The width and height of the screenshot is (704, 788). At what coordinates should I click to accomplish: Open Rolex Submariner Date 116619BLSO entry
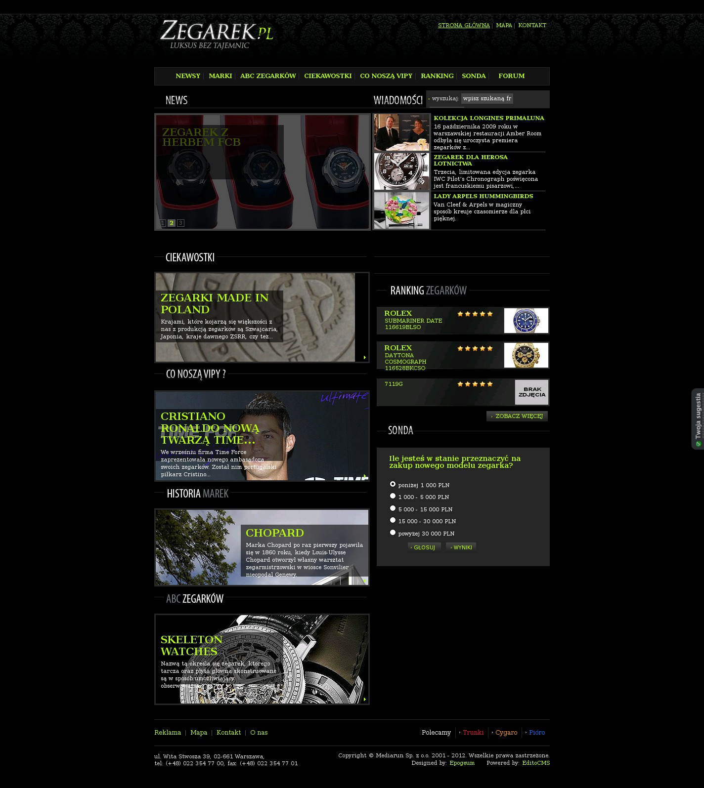click(413, 320)
